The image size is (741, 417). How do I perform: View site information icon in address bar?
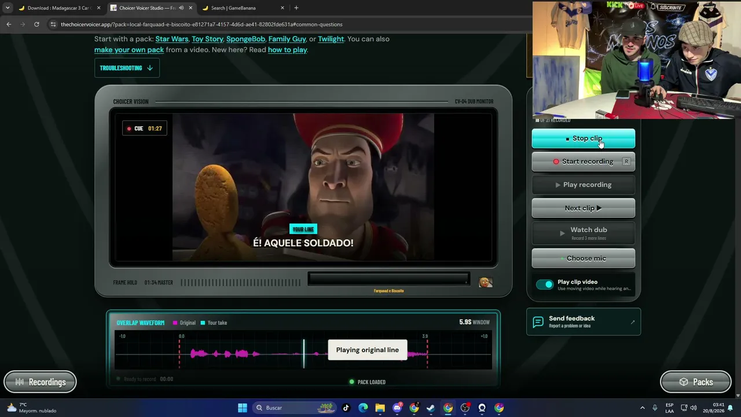(53, 24)
